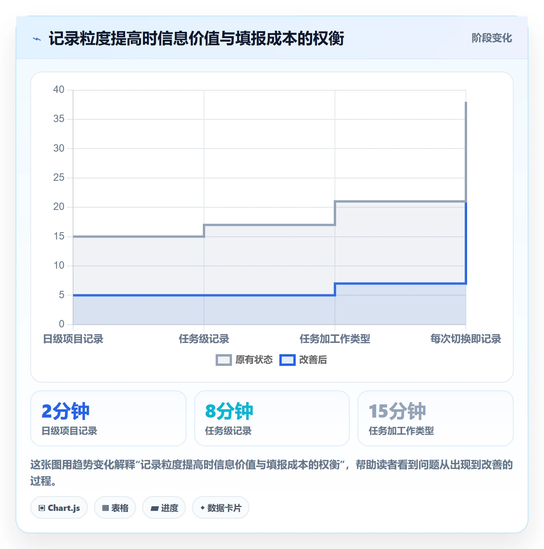Click the bar icon in 进度 tag

(155, 508)
